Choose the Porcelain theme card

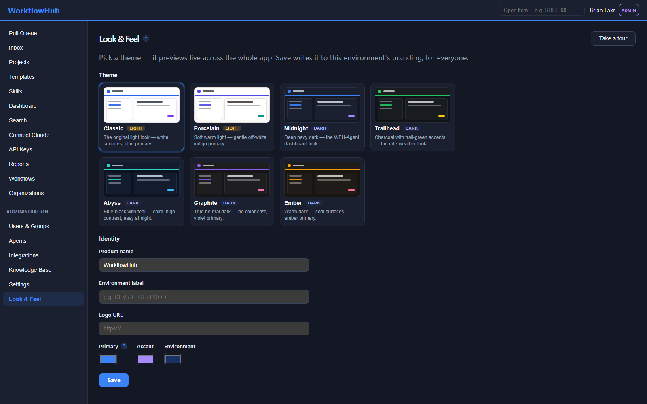pos(232,117)
